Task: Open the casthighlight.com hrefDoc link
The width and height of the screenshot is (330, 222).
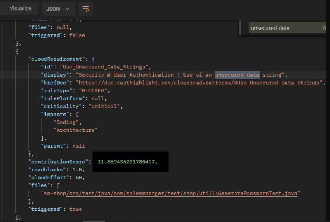Action: 199,83
